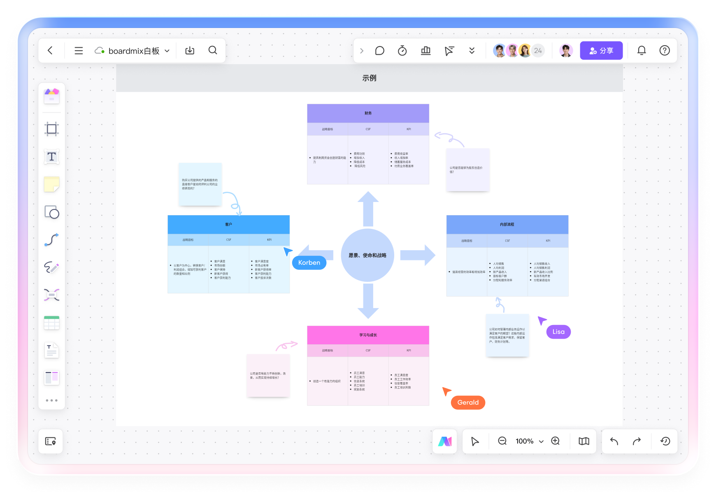The width and height of the screenshot is (716, 492).
Task: Collapse the top-right toolbar with the arrow
Action: (362, 51)
